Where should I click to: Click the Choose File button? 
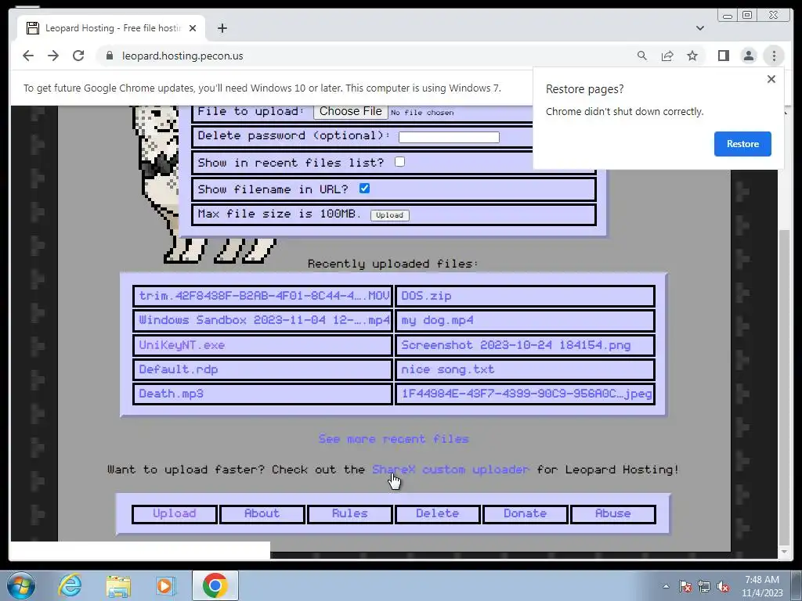pyautogui.click(x=350, y=111)
